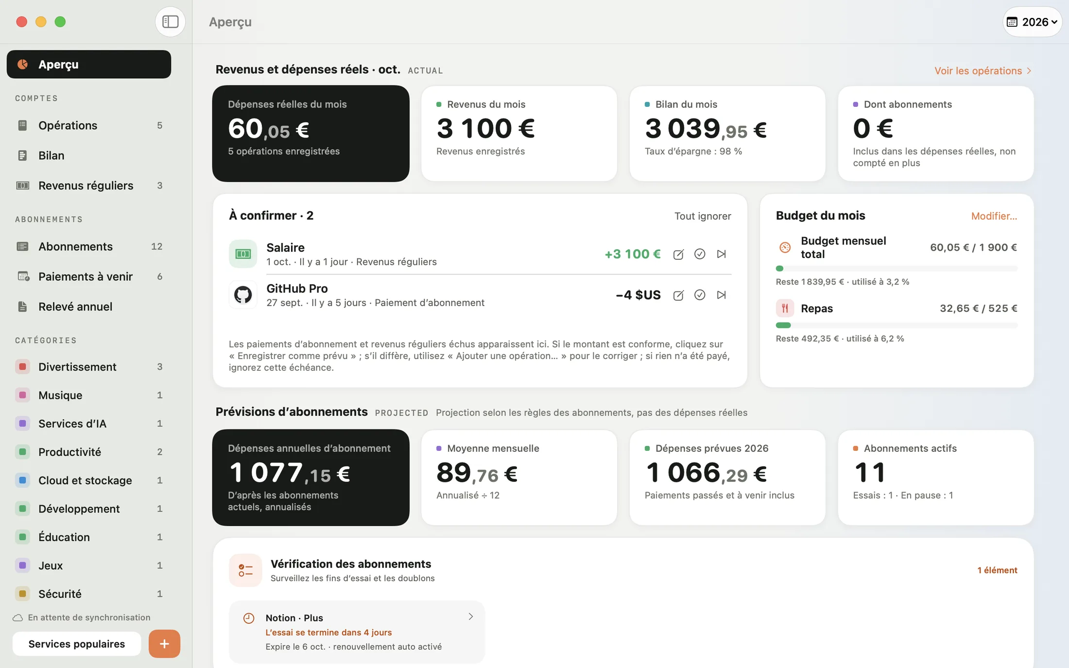Viewport: 1069px width, 668px height.
Task: Toggle the sidebar visibility button
Action: [170, 22]
